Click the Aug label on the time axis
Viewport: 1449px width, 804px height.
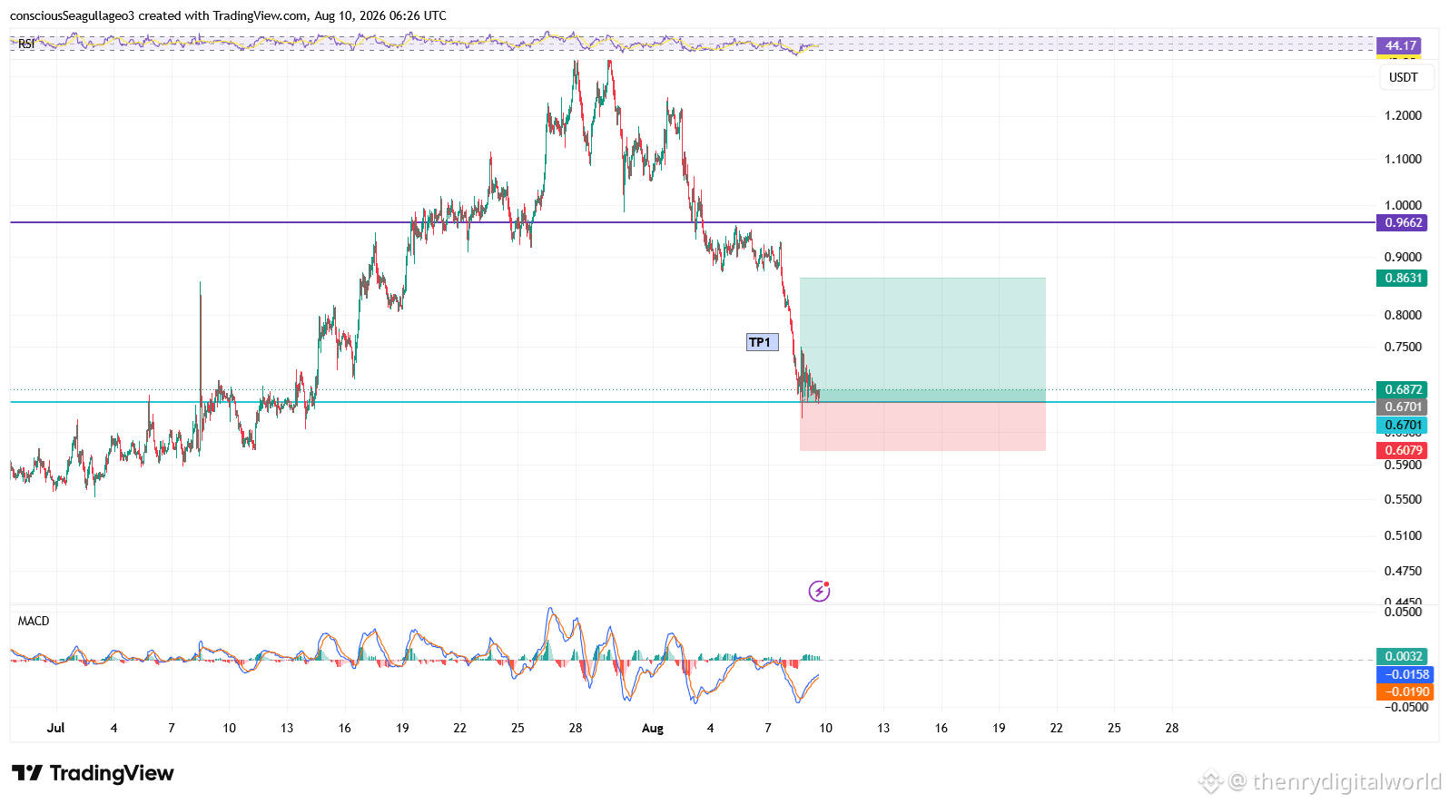653,728
